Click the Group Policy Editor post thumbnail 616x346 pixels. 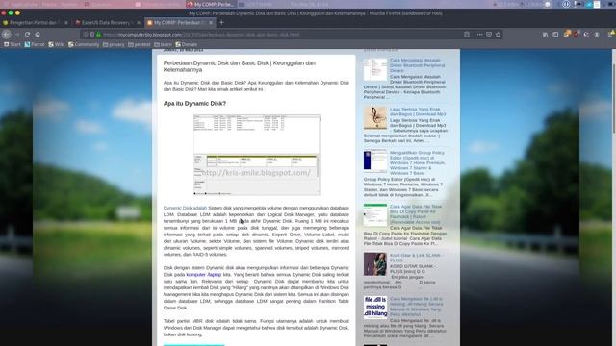[x=375, y=161]
